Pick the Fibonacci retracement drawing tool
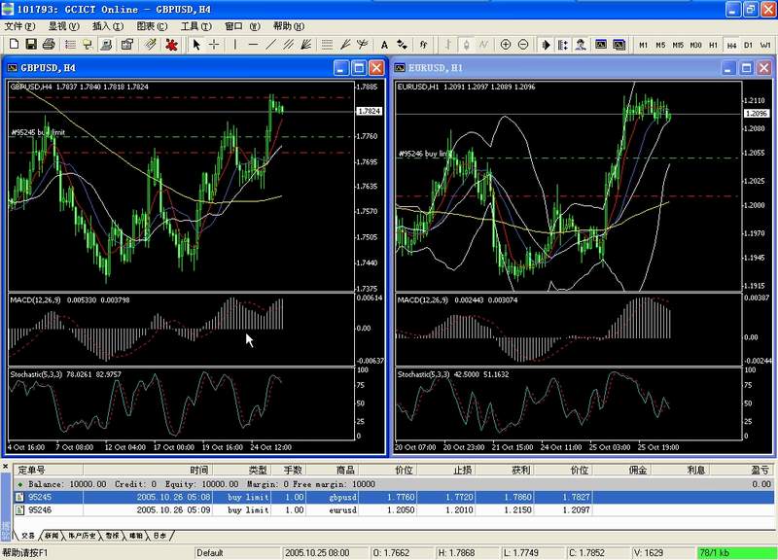The height and width of the screenshot is (560, 778). coord(326,43)
